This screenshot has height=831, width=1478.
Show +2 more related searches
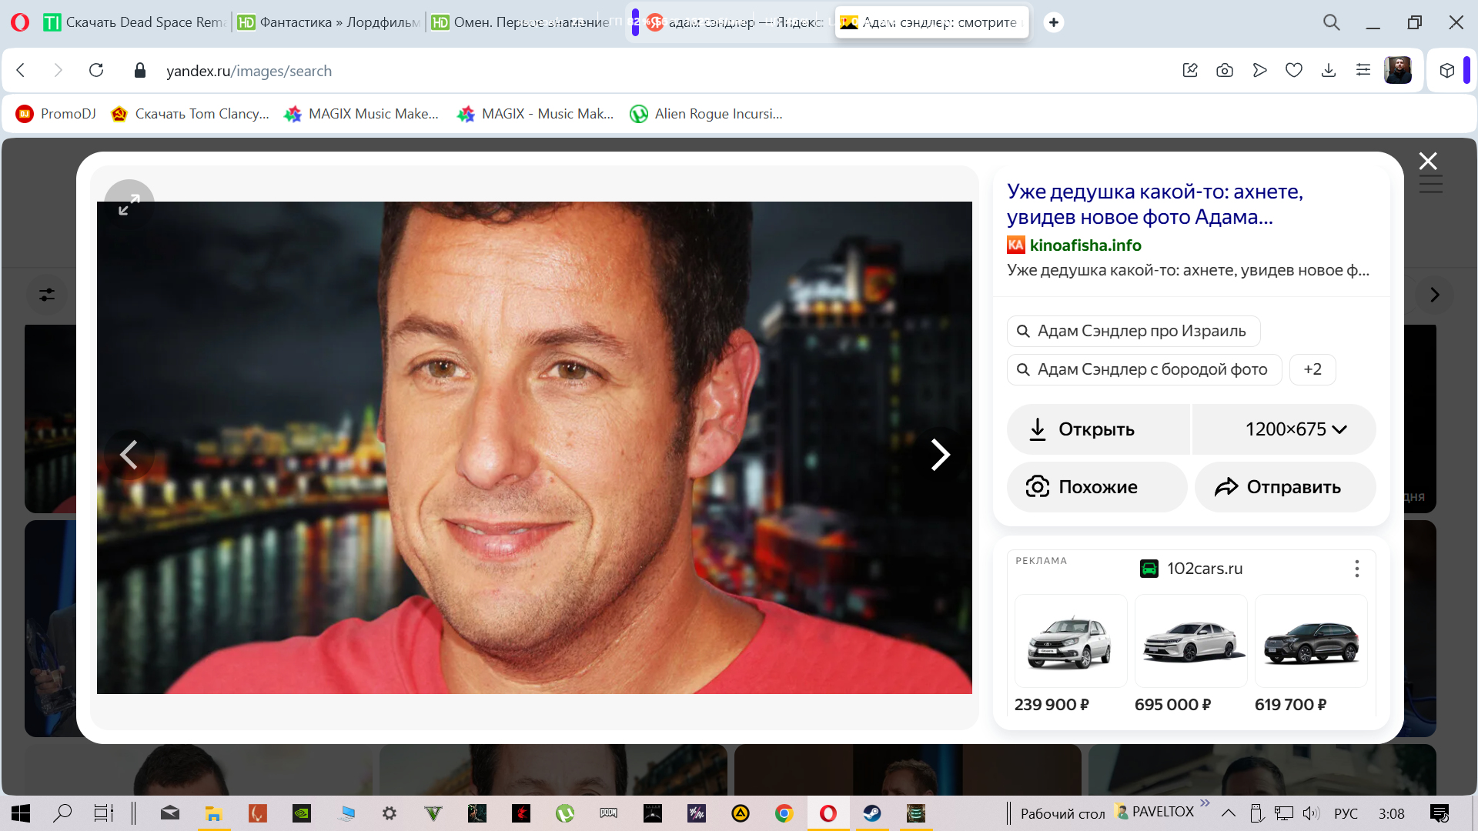1312,369
